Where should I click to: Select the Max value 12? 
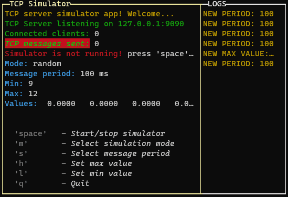pyautogui.click(x=33, y=94)
